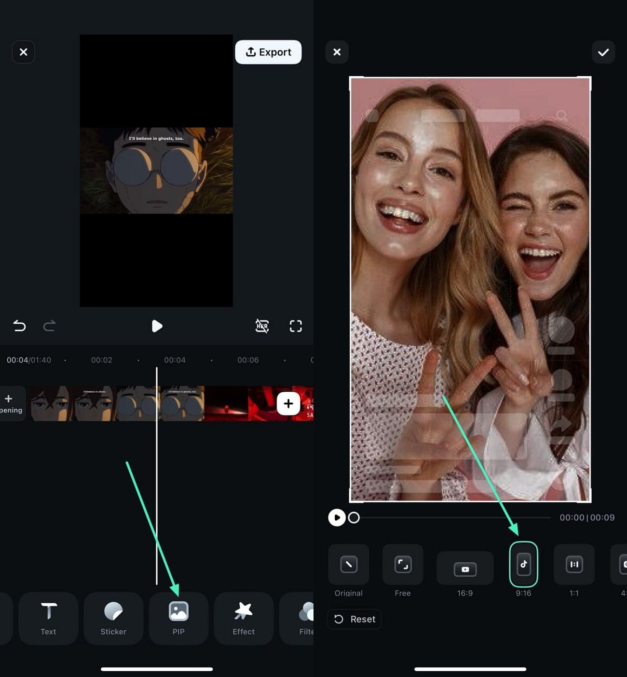Tap Export to save the video
Image resolution: width=627 pixels, height=677 pixels.
coord(268,52)
